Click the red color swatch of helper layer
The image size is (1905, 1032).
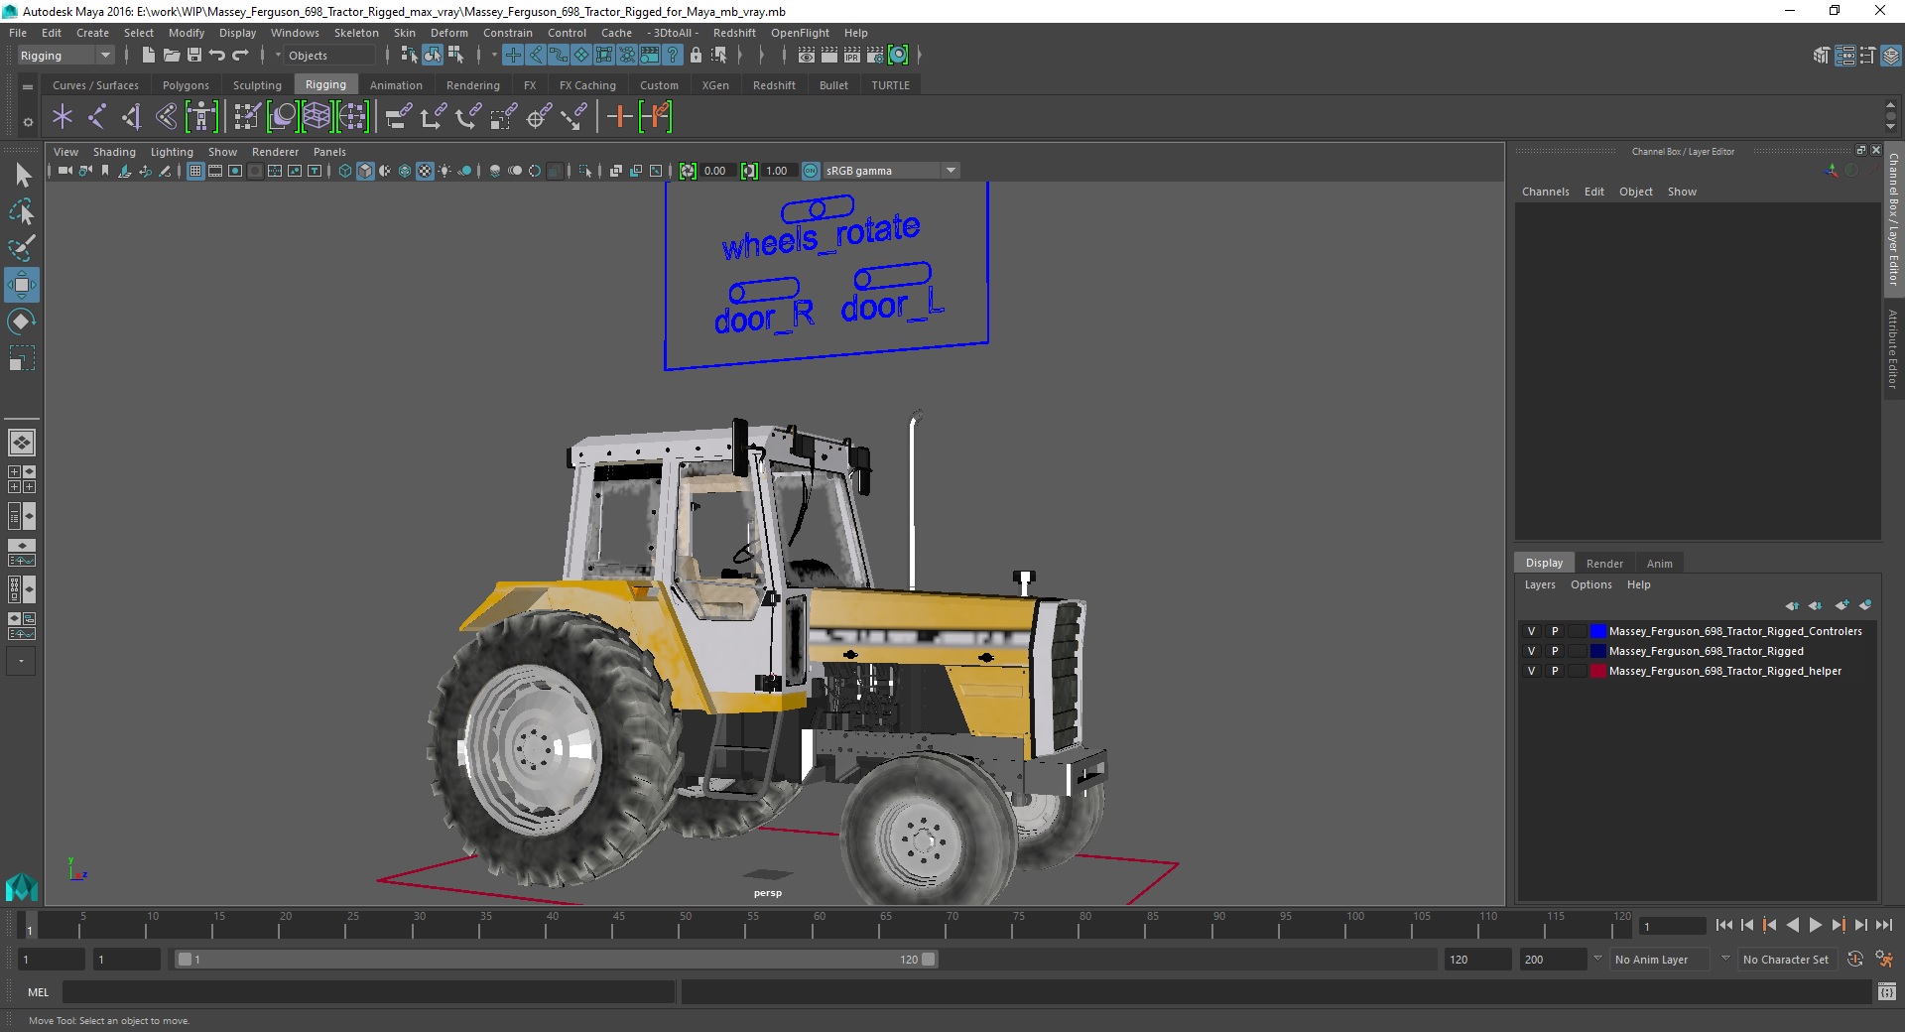point(1597,671)
